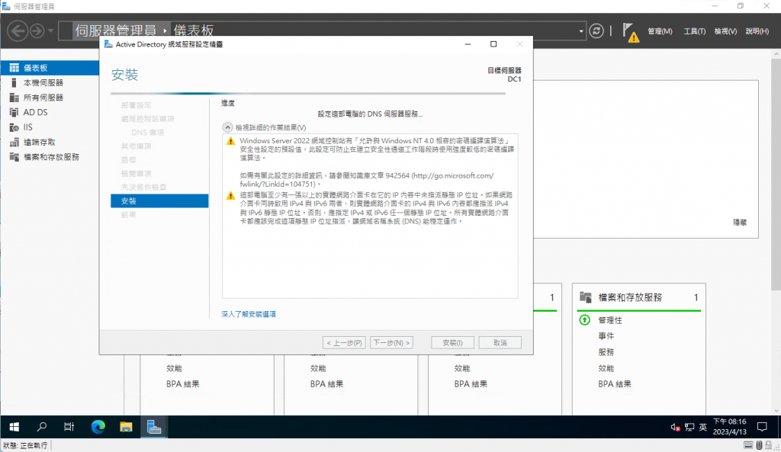
Task: Refresh the Server Manager dashboard
Action: (596, 30)
